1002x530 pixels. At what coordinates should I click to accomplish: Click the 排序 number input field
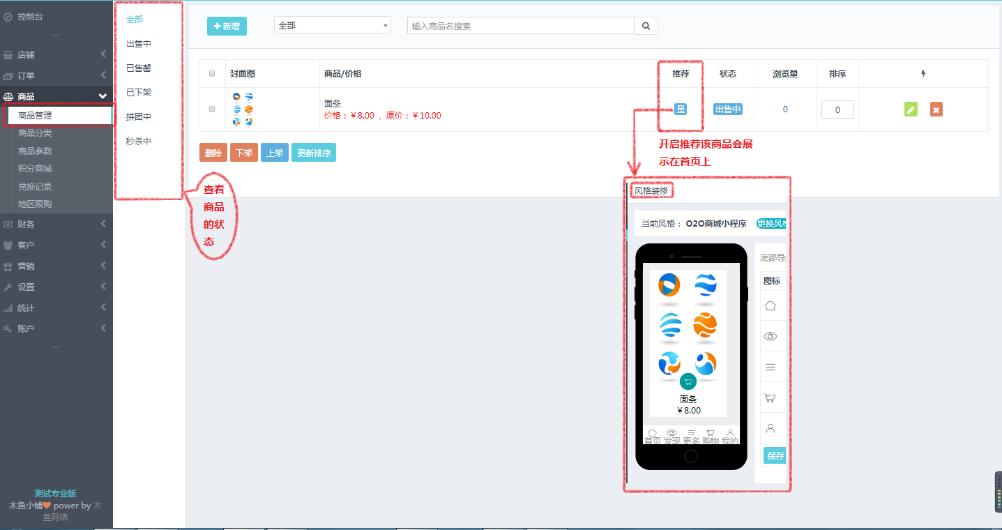coord(837,109)
